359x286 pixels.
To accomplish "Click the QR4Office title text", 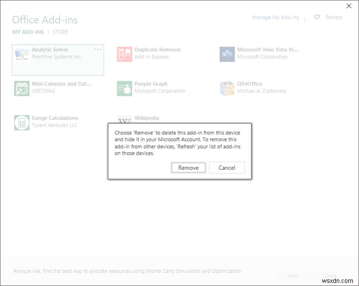I will coord(250,84).
